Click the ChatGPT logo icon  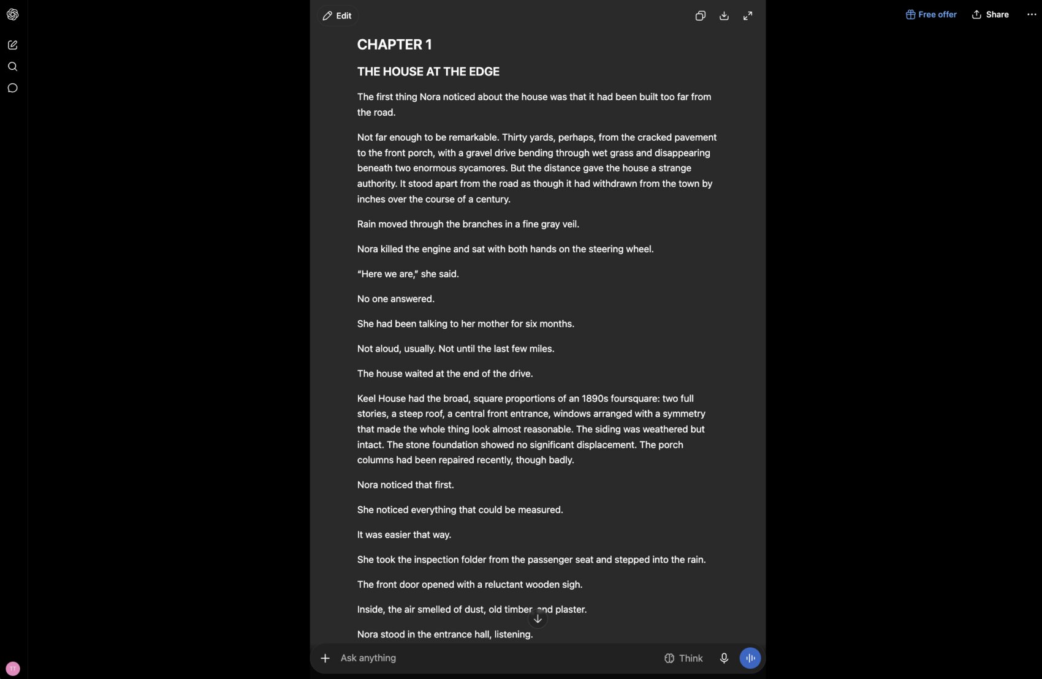12,15
